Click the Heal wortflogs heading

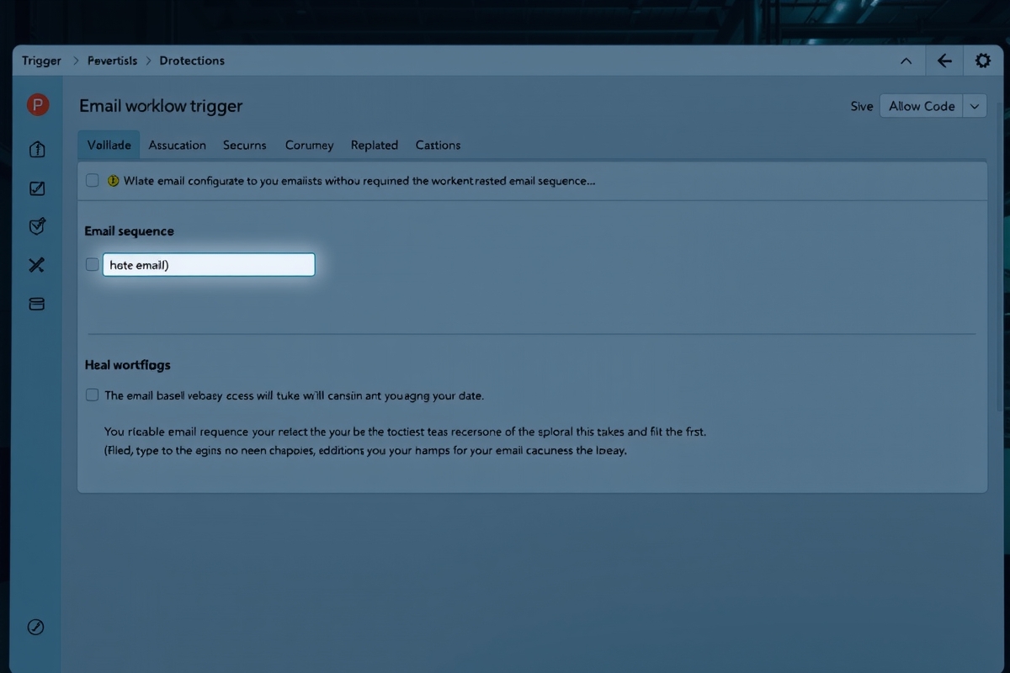pos(127,365)
